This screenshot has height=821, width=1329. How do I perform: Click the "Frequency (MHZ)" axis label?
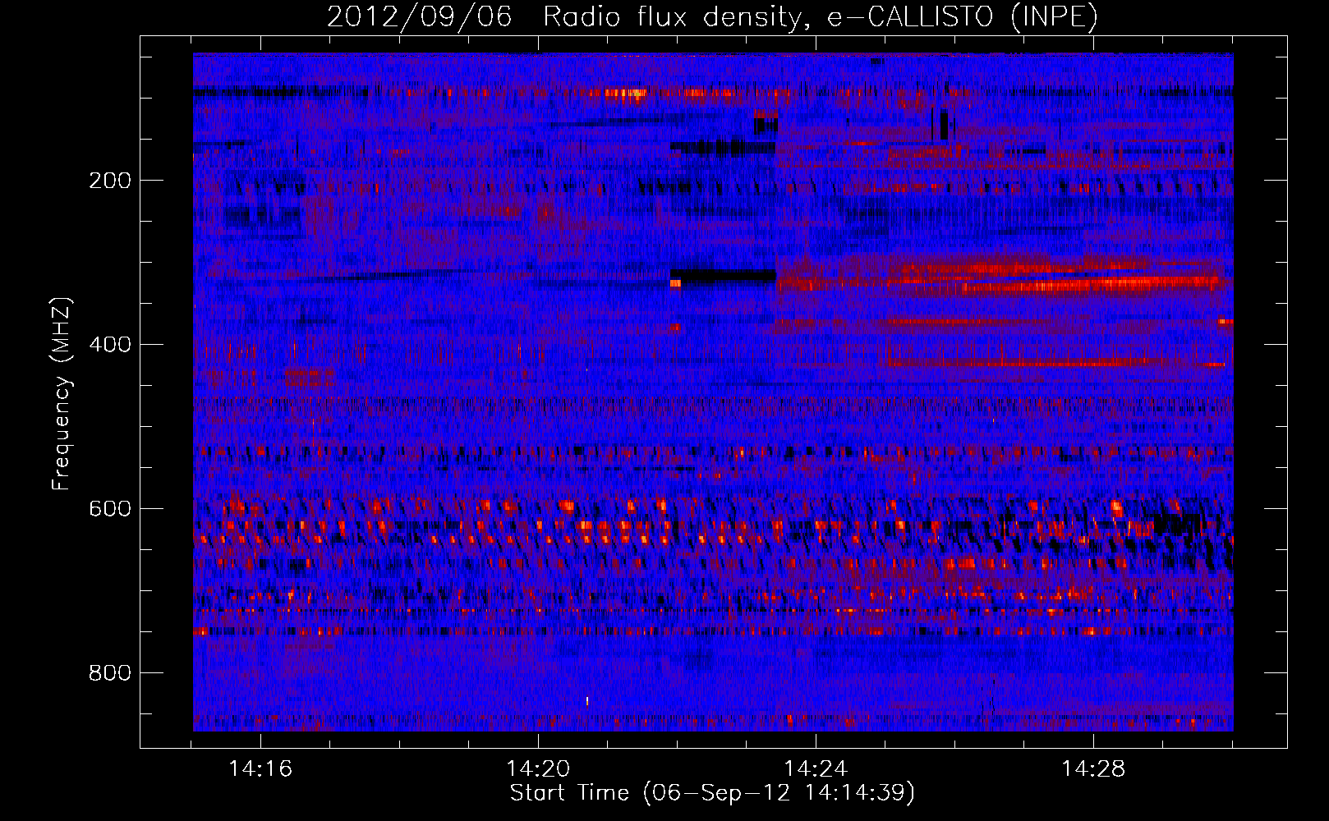[x=62, y=394]
